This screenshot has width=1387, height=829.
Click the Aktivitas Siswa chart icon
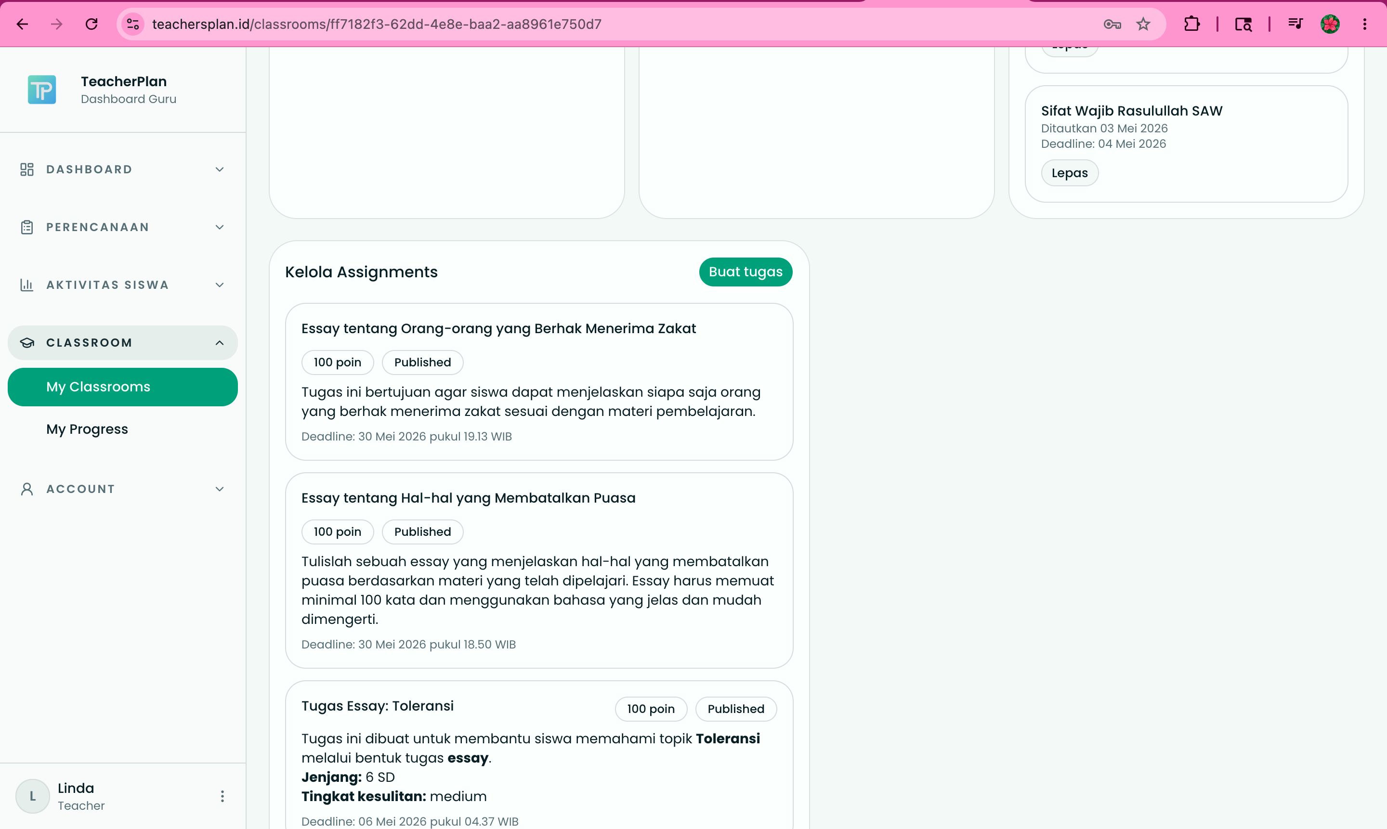coord(27,285)
